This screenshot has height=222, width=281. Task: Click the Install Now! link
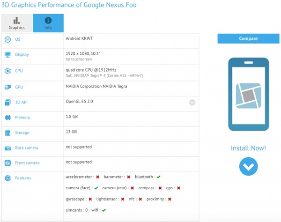pyautogui.click(x=248, y=148)
